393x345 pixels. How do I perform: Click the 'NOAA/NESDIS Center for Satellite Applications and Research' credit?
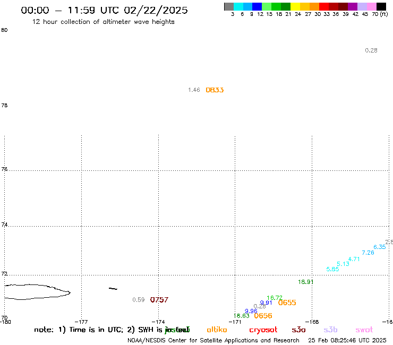click(x=213, y=341)
